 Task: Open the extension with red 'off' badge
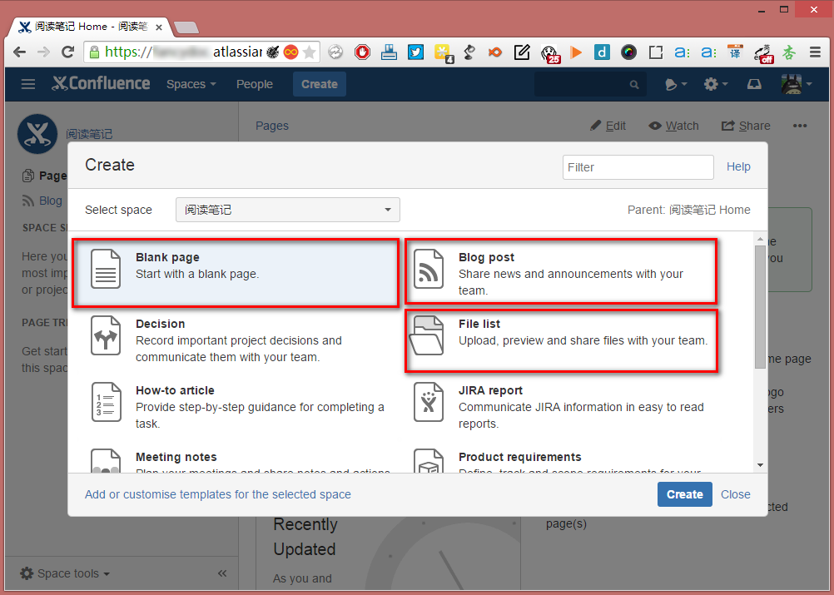pos(763,53)
